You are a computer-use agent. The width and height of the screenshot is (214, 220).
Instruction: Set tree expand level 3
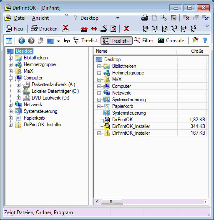[x=174, y=28]
